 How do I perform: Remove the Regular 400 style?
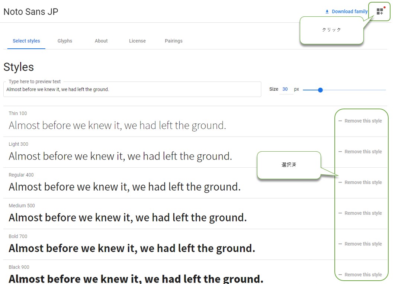[360, 182]
